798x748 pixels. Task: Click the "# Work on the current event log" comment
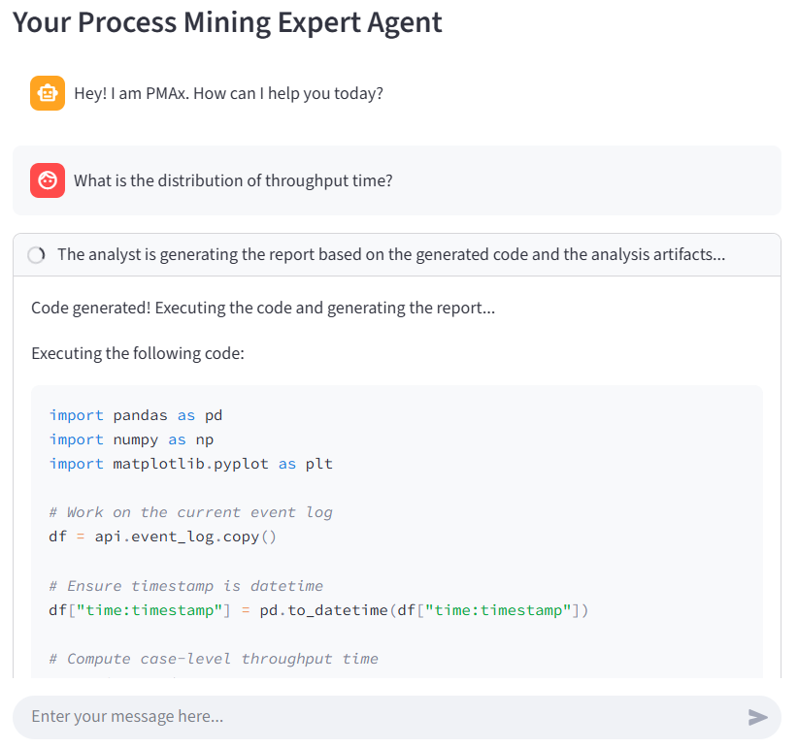point(190,512)
